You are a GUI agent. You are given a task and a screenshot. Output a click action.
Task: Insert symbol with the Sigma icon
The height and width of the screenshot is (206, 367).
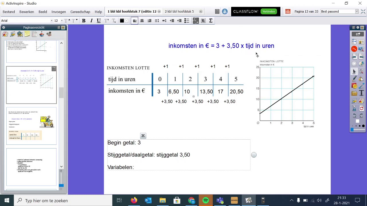[211, 21]
